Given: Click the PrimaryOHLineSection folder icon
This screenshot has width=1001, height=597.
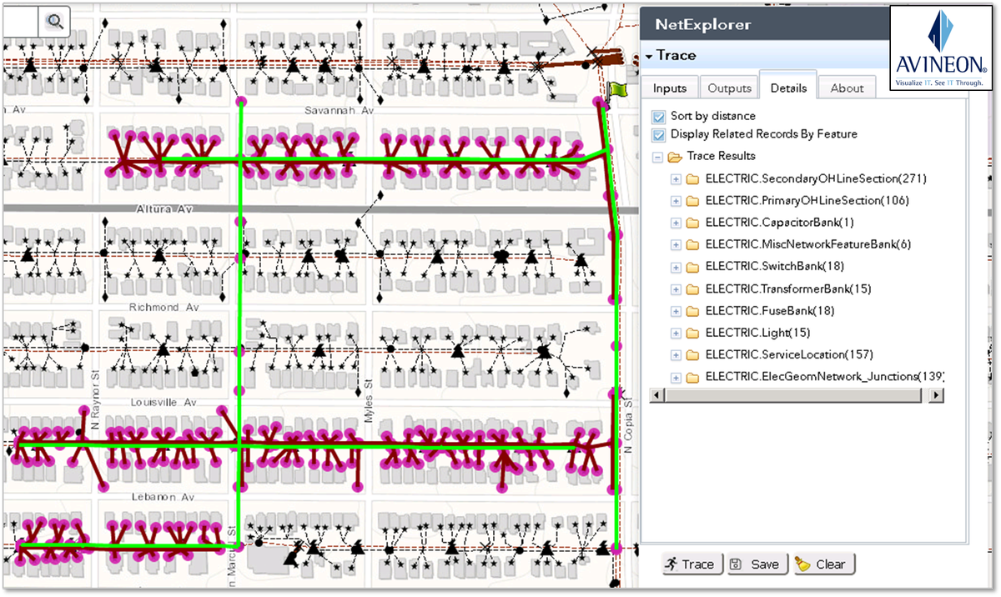Looking at the screenshot, I should click(x=693, y=201).
